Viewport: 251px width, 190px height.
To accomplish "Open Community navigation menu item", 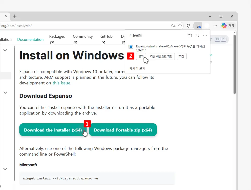I will 83,37.
